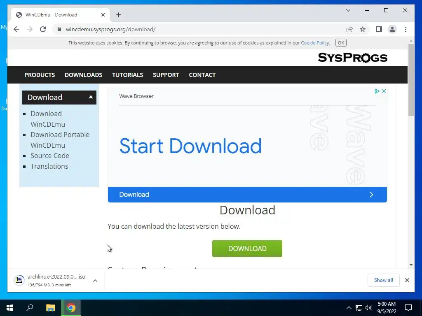Open tab search chevron in title bar

coord(348,10)
